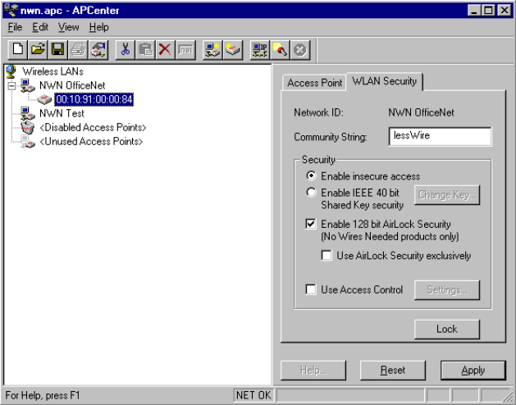Open the Help menu
Image resolution: width=516 pixels, height=405 pixels.
point(98,27)
